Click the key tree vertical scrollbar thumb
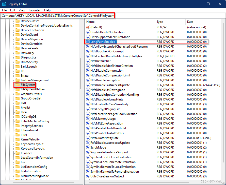Viewport: 226px width, 185px height. point(81,74)
